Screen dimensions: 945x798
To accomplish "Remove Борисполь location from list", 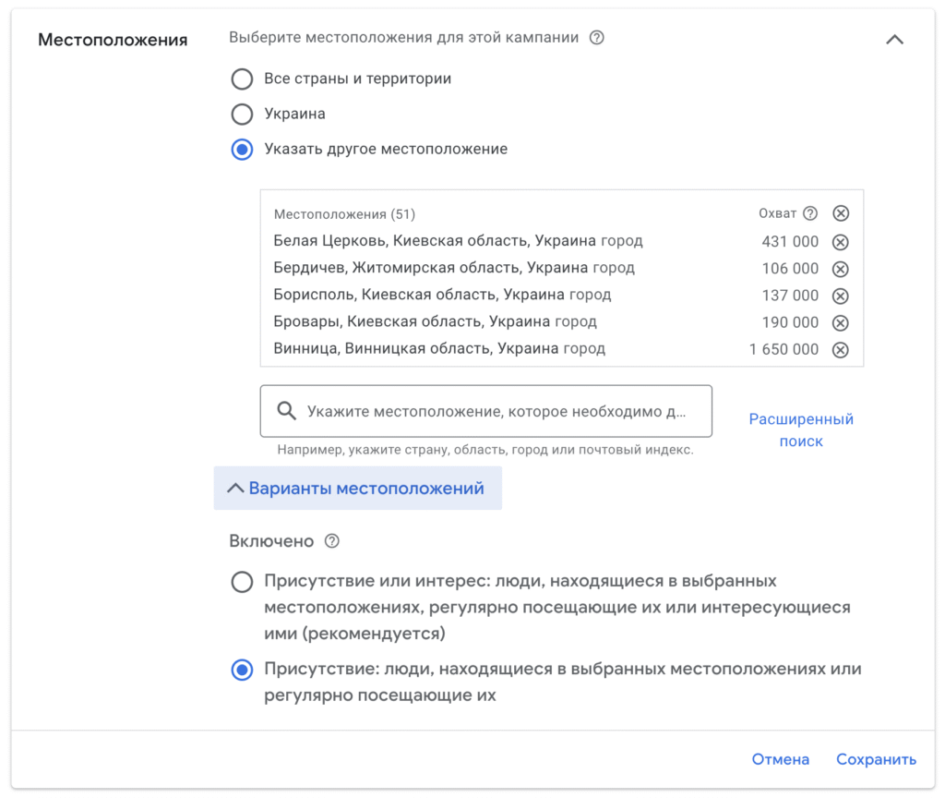I will pos(841,296).
